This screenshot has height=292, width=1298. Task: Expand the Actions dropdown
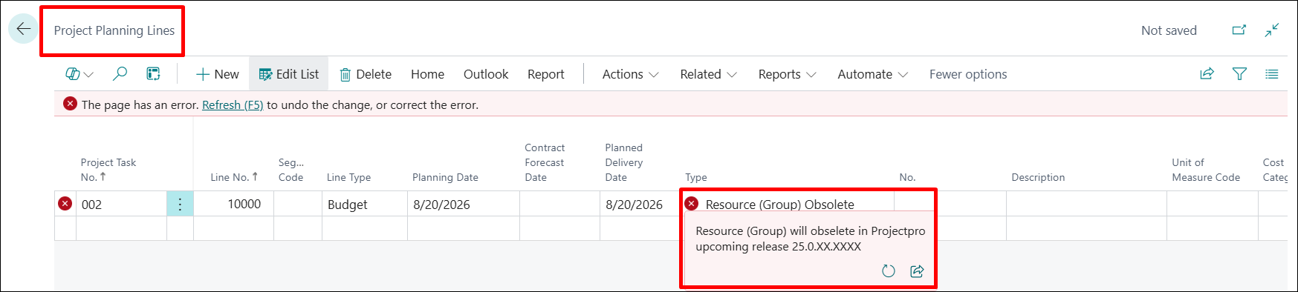630,74
